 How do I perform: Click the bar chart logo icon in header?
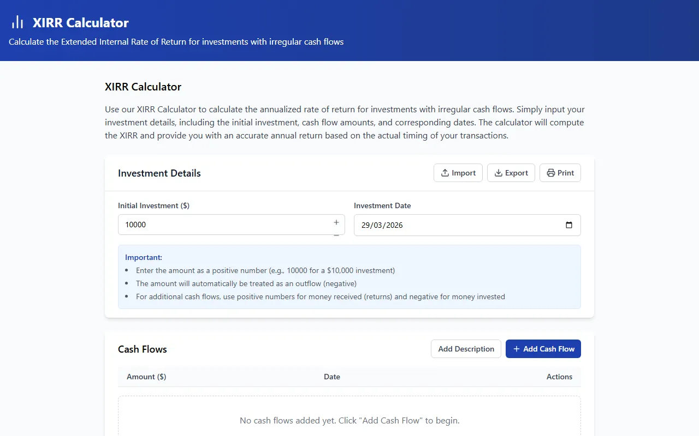[17, 22]
